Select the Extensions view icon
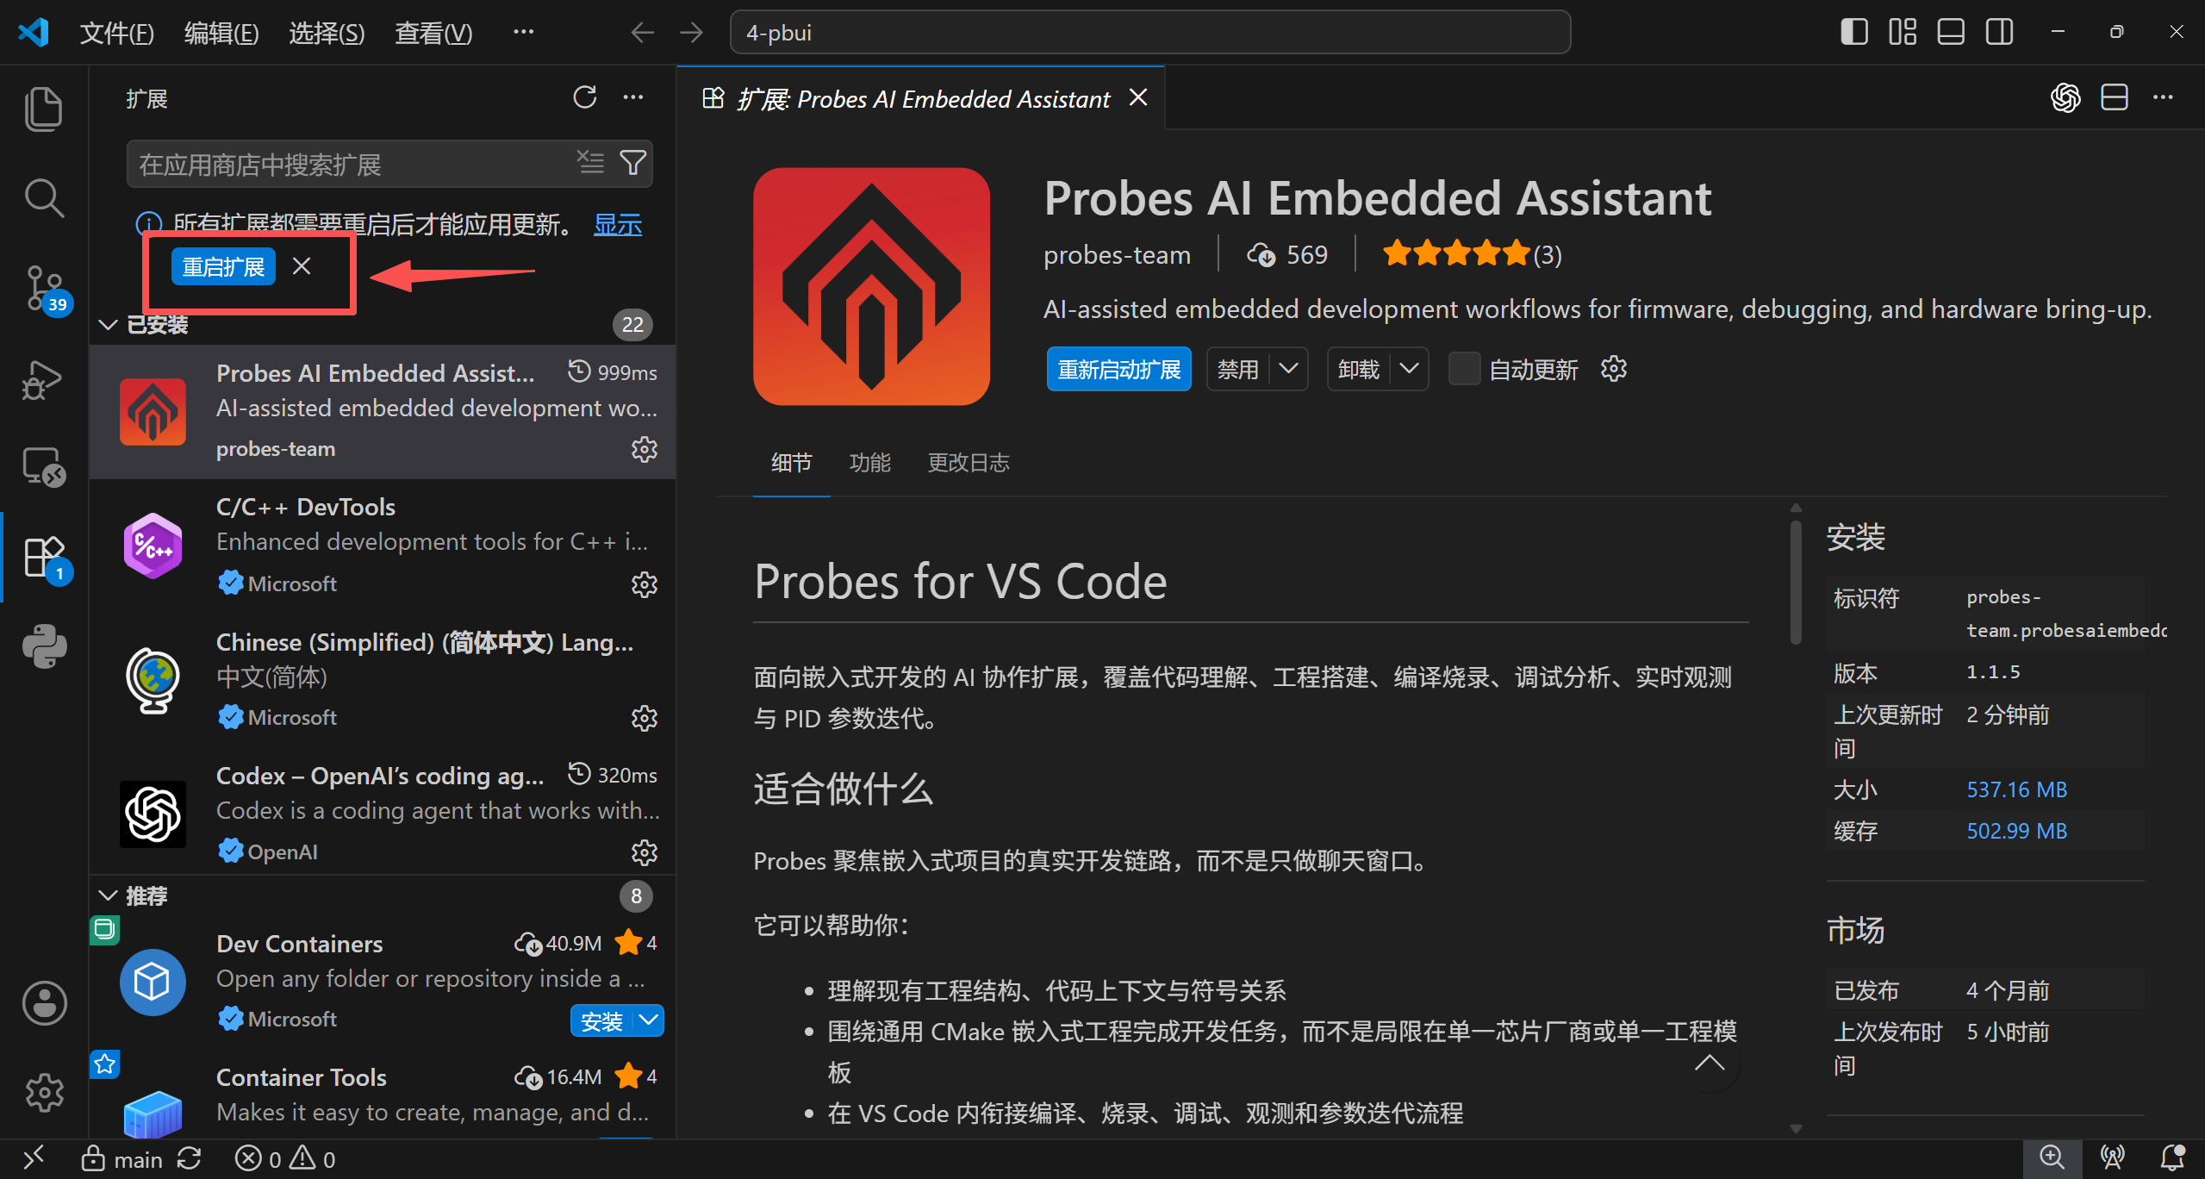 click(44, 558)
